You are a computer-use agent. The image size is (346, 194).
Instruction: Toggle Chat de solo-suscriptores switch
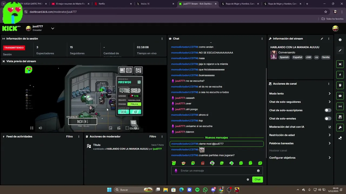328,110
